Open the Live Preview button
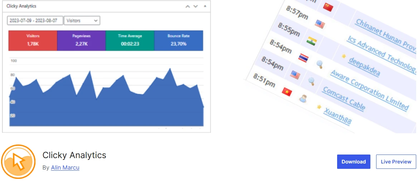 [x=396, y=162]
